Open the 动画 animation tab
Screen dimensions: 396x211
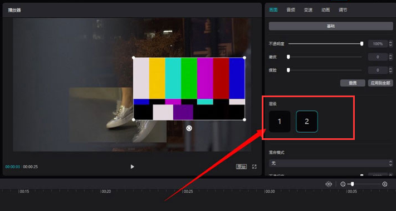[325, 10]
